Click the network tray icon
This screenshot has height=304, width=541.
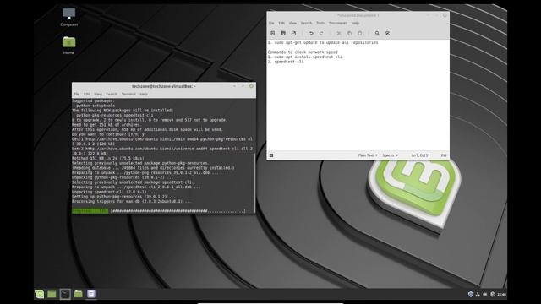[x=478, y=295]
